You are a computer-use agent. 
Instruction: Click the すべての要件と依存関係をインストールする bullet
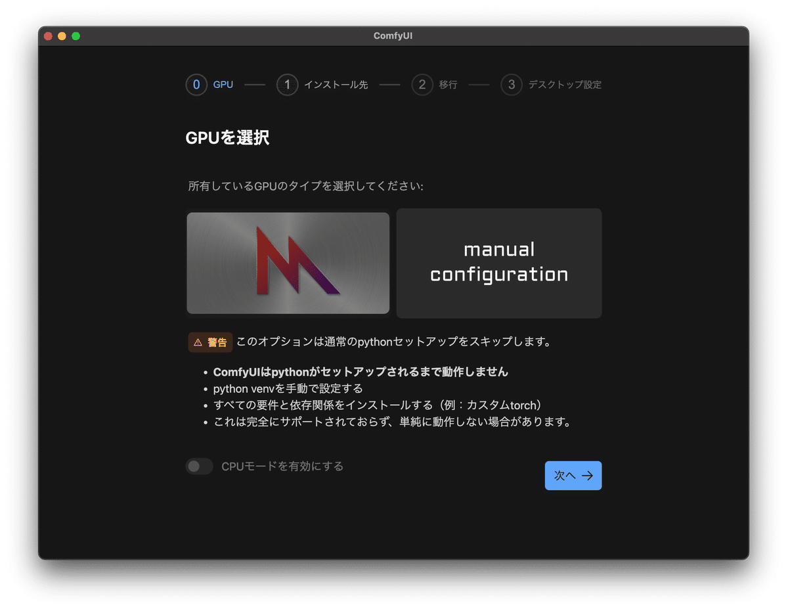[380, 405]
